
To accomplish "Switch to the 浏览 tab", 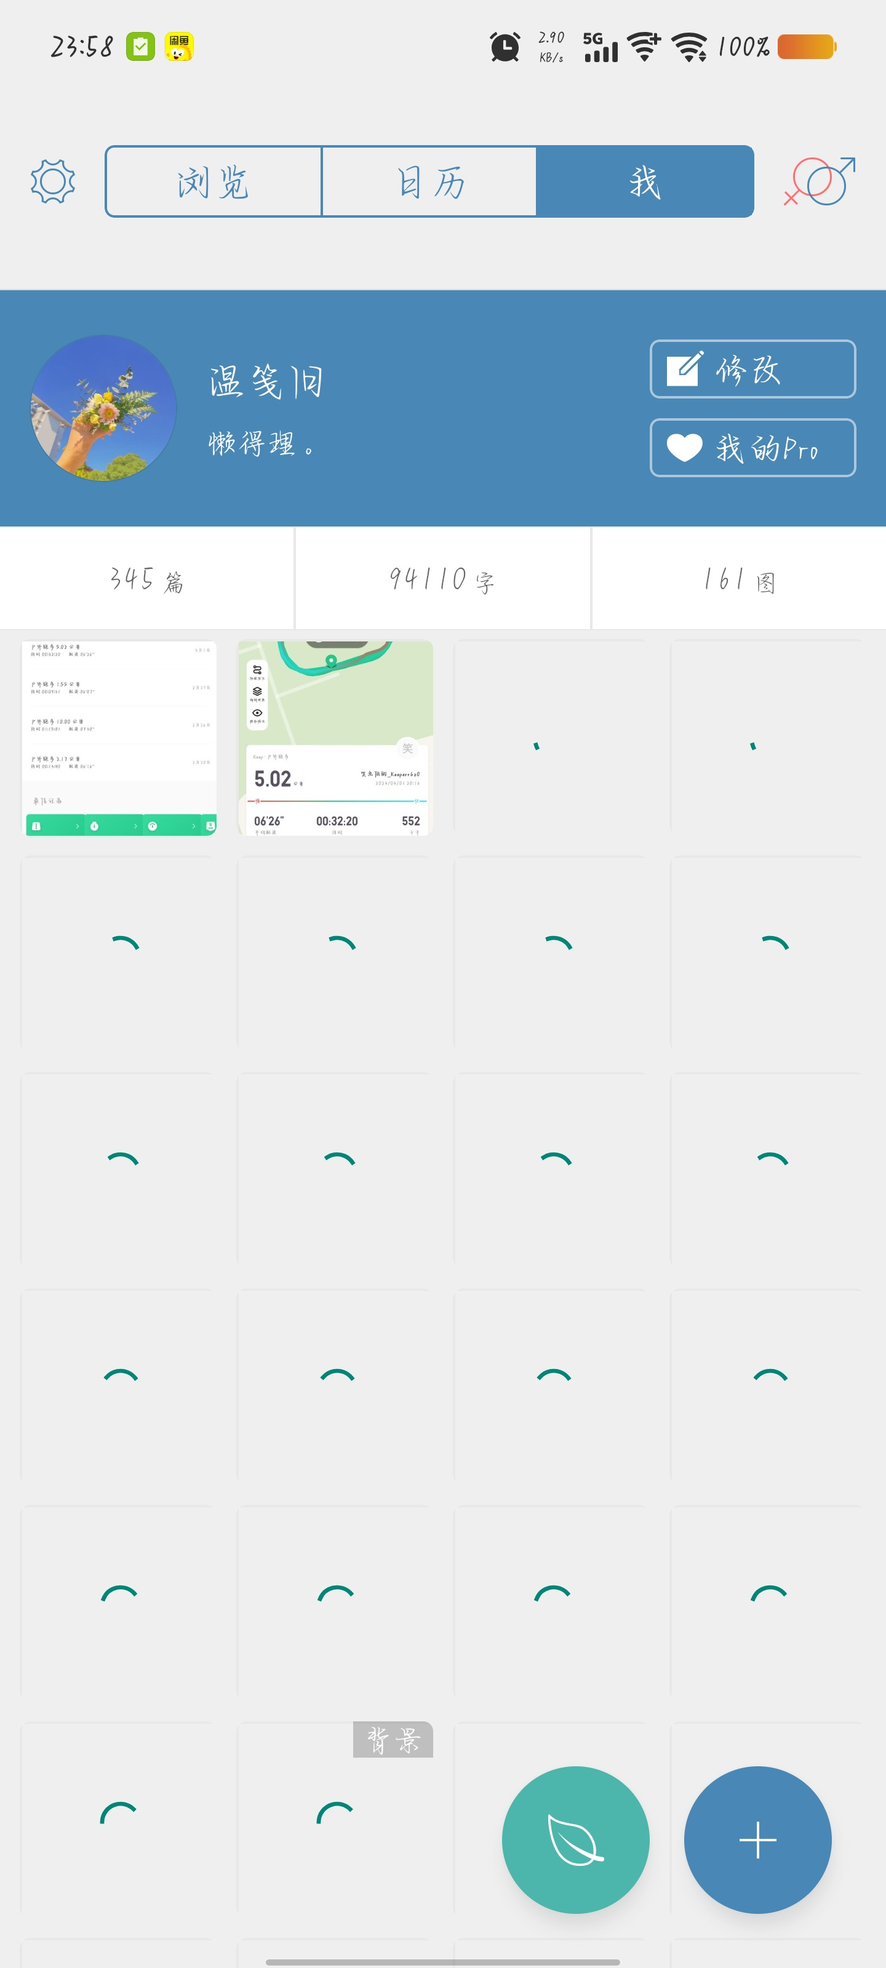I will coord(214,182).
